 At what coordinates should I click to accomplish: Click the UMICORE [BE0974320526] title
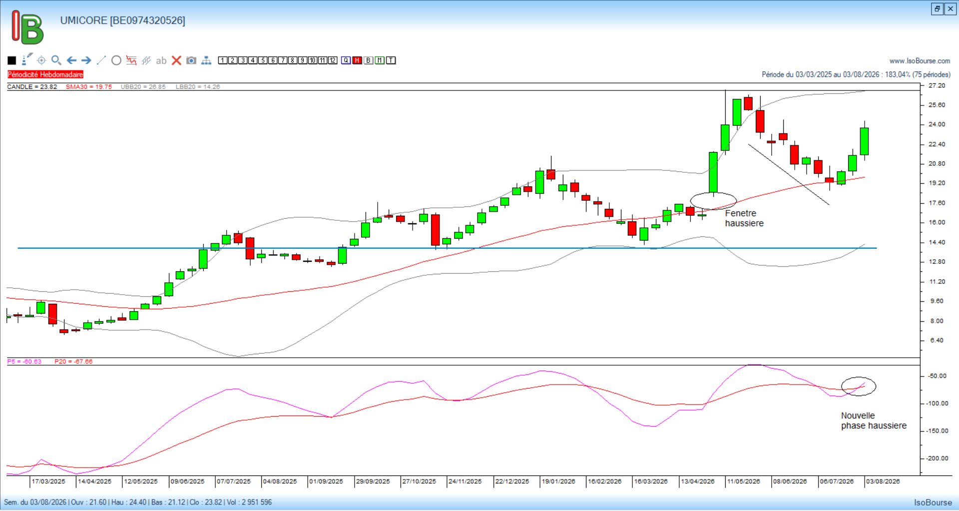coord(123,20)
